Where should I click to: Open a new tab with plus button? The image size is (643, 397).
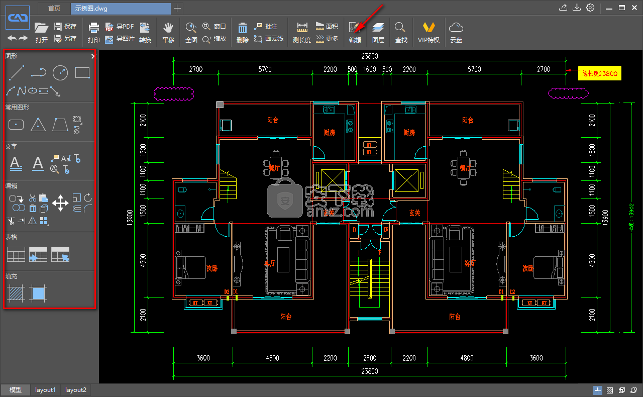[177, 8]
